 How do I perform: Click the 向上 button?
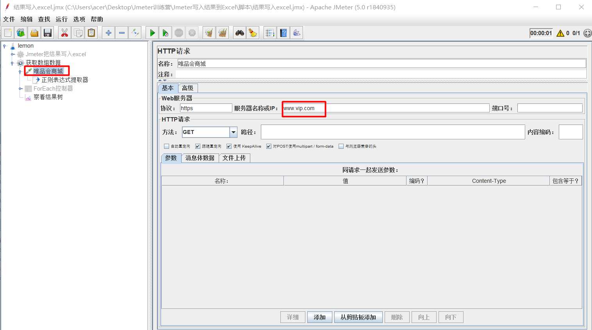[x=424, y=317]
